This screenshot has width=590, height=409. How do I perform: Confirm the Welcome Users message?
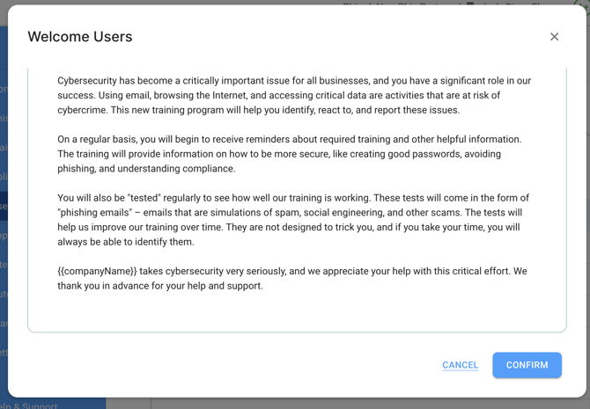pos(527,365)
